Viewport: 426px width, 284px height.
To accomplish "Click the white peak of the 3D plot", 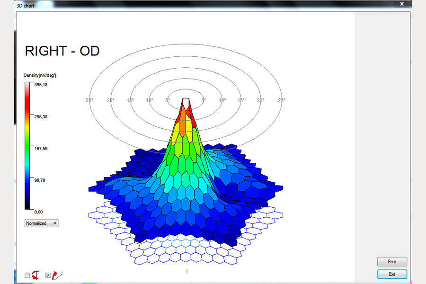I will (186, 103).
